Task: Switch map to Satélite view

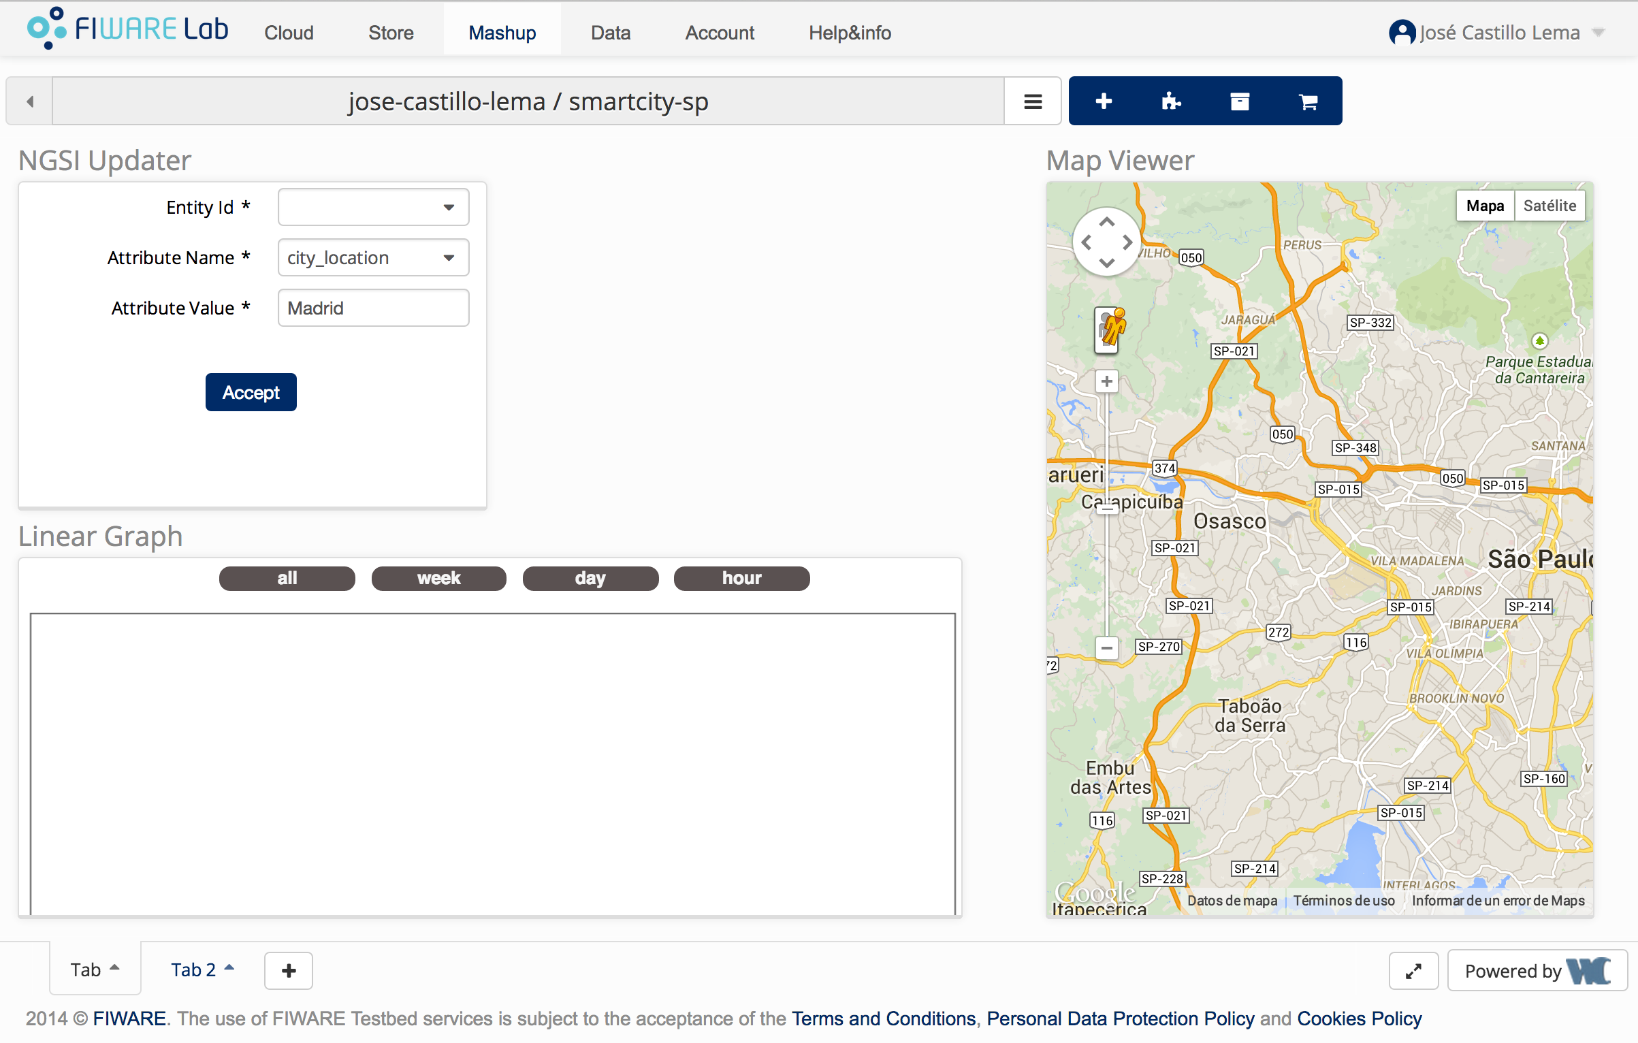Action: (x=1549, y=206)
